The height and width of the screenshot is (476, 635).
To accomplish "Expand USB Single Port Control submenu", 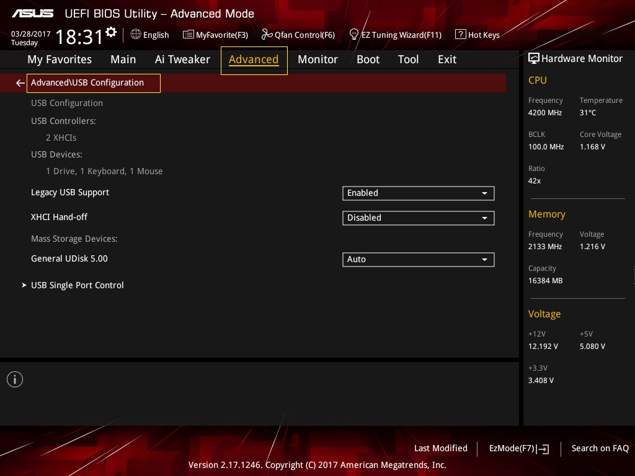I will pyautogui.click(x=77, y=285).
